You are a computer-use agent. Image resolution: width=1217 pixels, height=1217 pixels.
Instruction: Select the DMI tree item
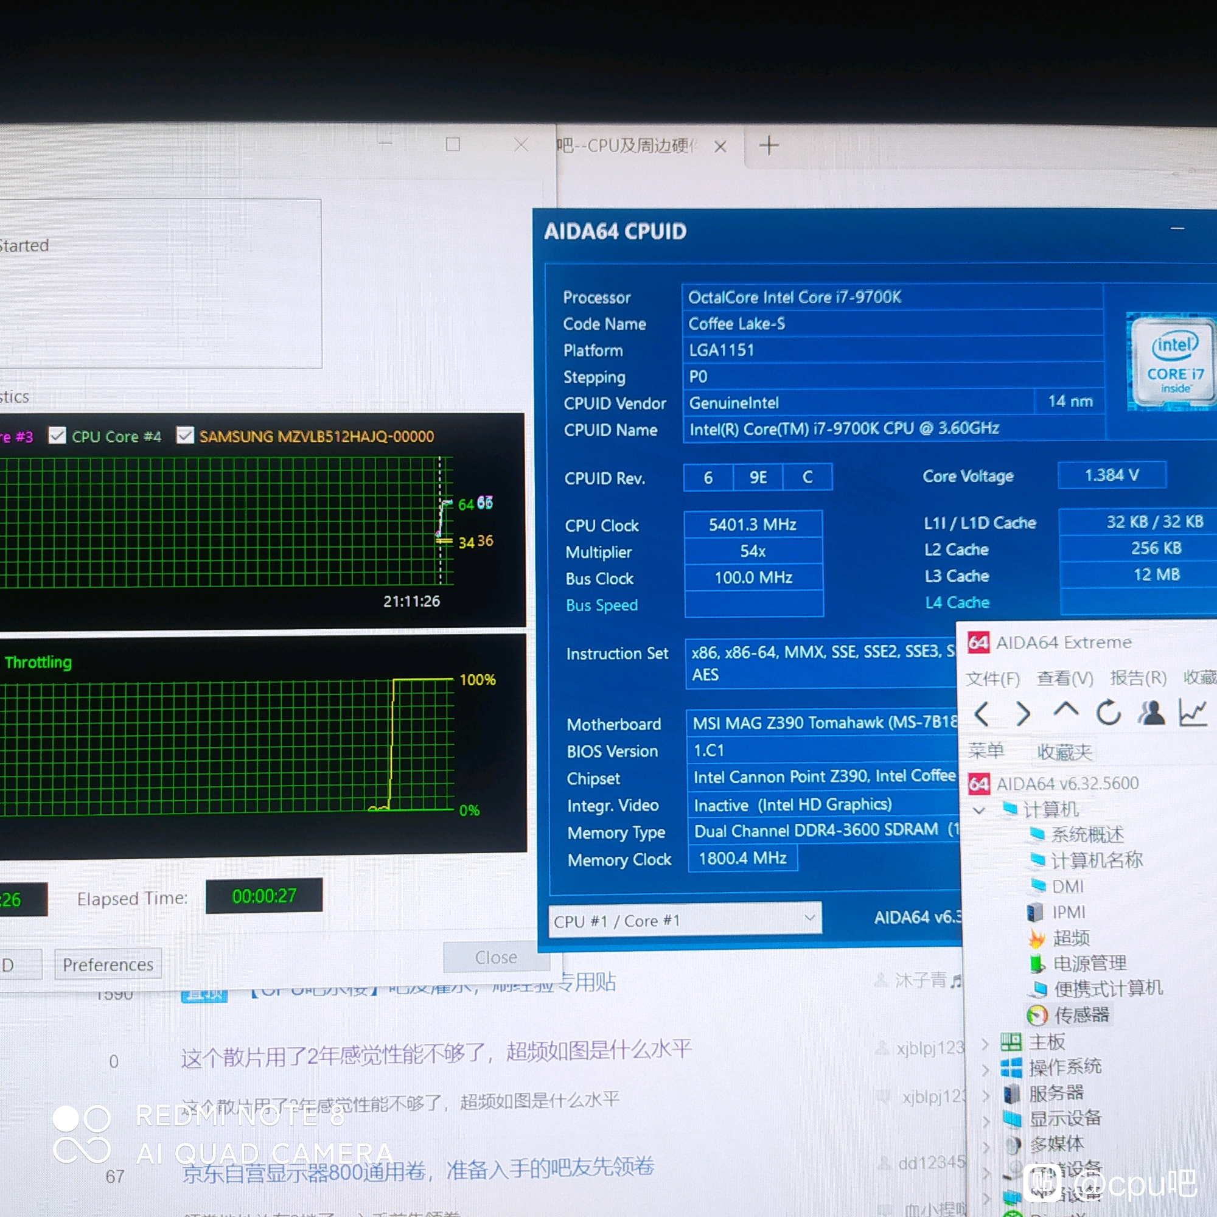point(1068,887)
